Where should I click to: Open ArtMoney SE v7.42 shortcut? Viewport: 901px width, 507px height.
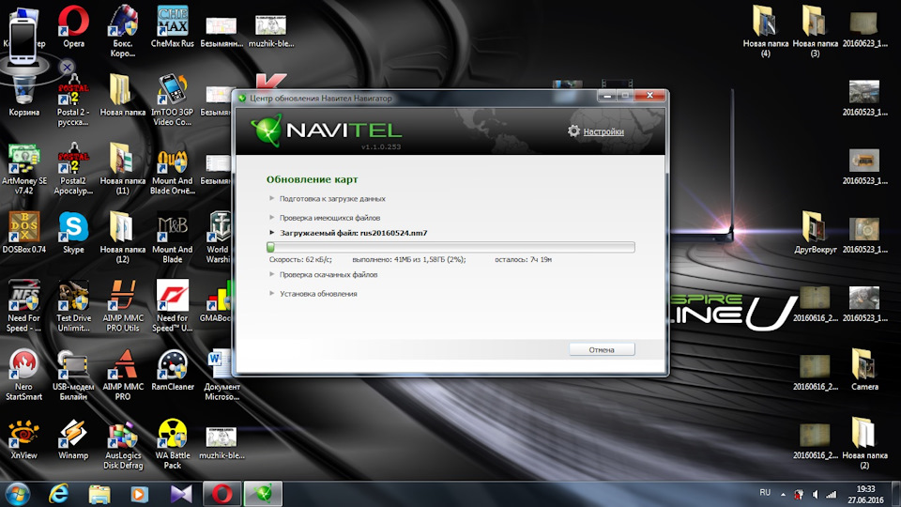click(x=24, y=170)
